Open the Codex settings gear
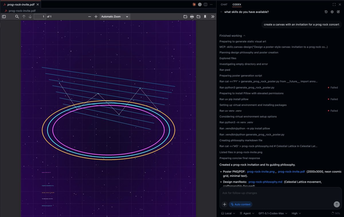 [333, 12]
